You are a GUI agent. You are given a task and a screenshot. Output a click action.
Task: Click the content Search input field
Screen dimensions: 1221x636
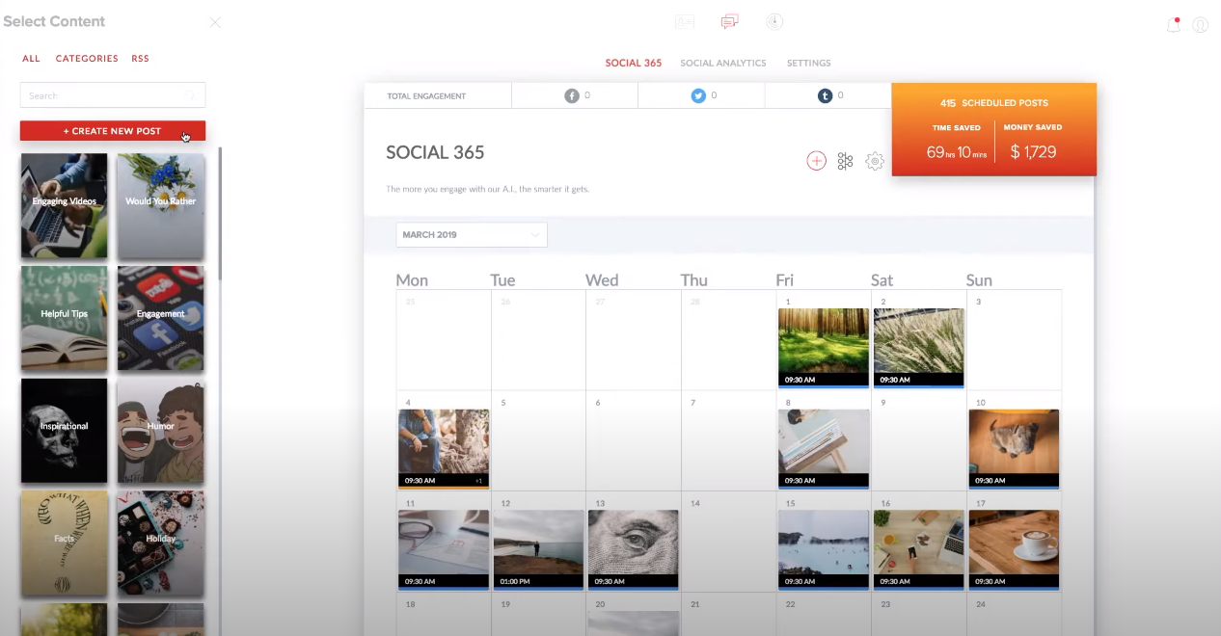[x=113, y=95]
